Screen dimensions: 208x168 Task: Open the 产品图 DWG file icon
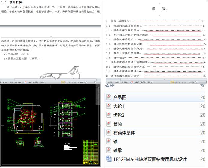tap(109, 97)
